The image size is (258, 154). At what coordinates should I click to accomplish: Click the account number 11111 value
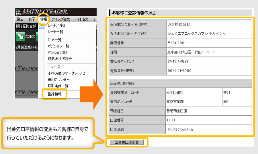pyautogui.click(x=171, y=120)
